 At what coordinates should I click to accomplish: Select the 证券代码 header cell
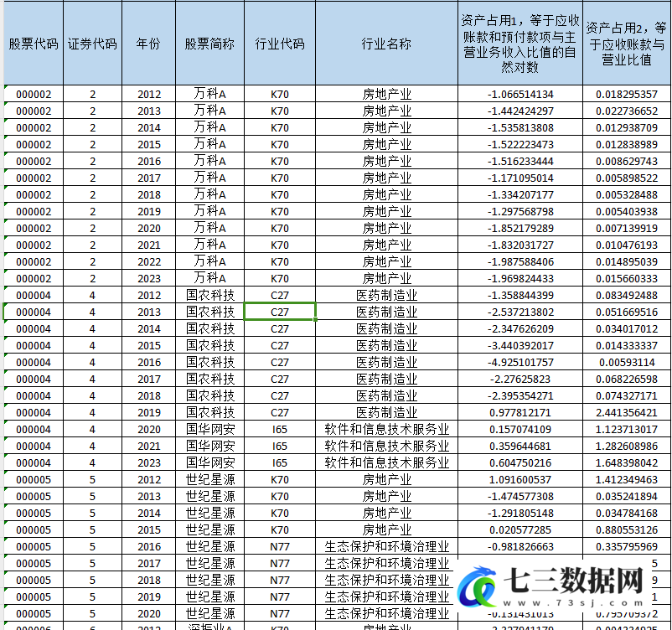click(92, 44)
